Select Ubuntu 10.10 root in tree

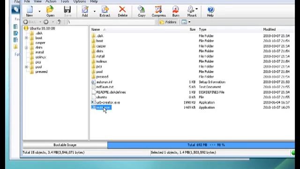coord(42,28)
